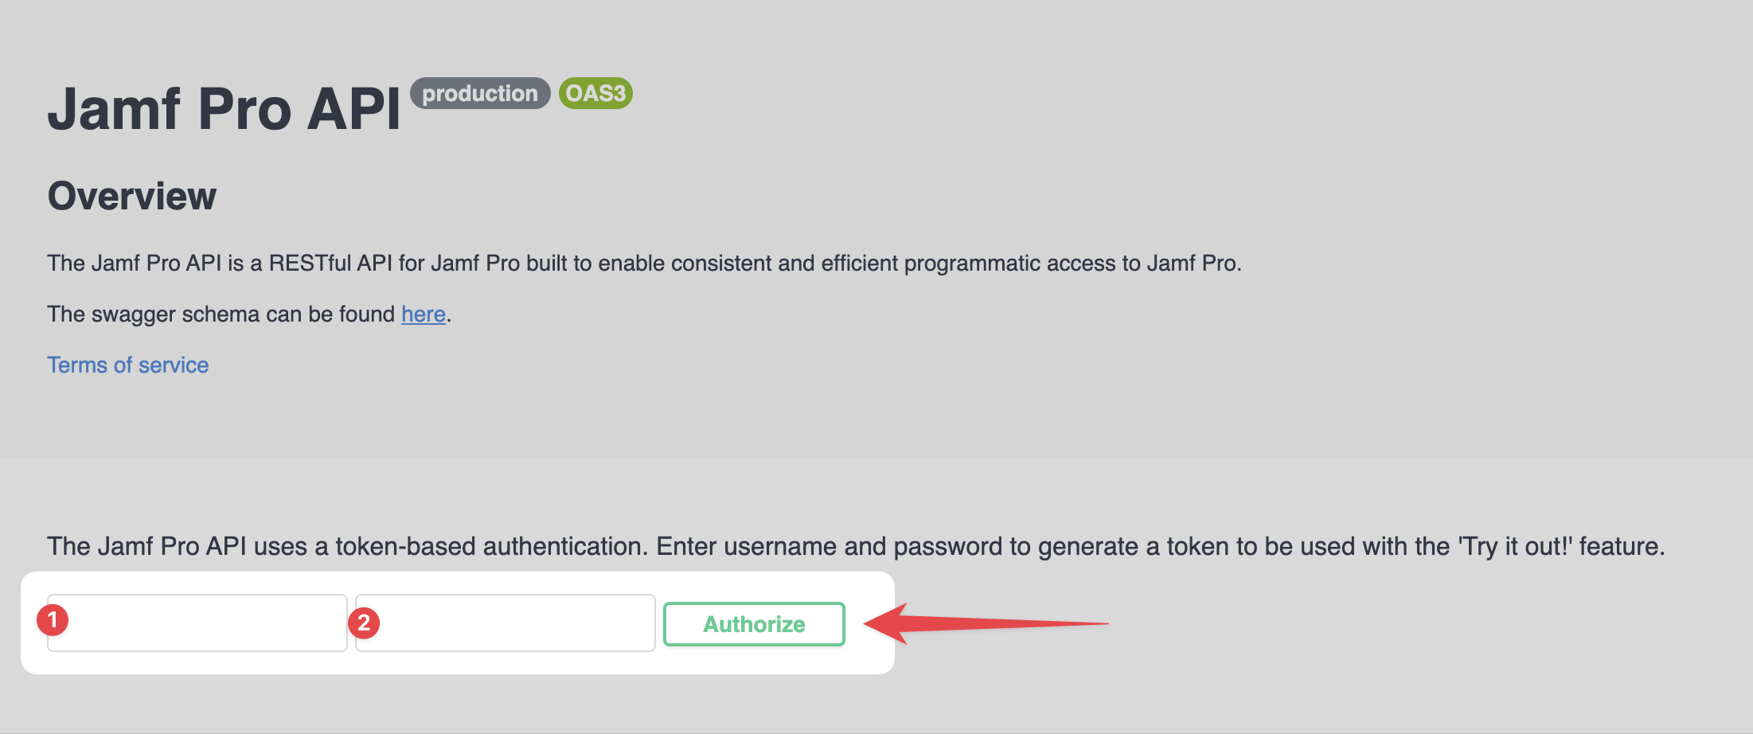
Task: Open the Terms of service link
Action: 128,365
